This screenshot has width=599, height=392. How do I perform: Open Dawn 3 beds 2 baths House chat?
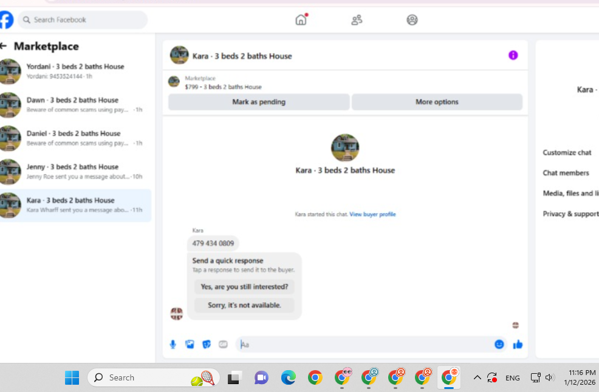[76, 105]
